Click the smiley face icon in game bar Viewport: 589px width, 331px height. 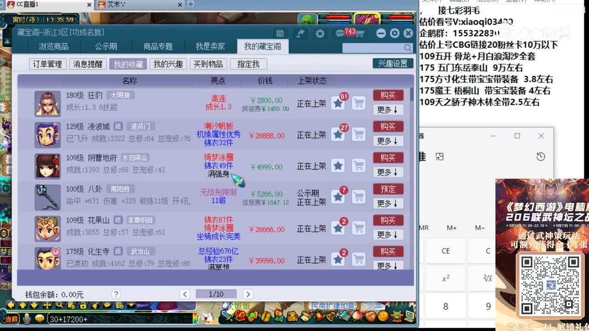[x=383, y=316]
